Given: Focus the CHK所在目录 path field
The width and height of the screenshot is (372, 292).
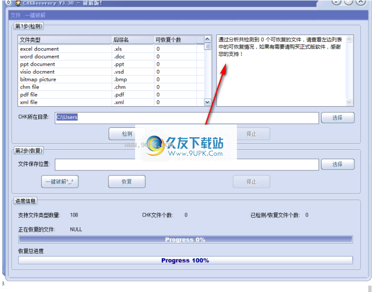Looking at the screenshot, I should pos(187,118).
